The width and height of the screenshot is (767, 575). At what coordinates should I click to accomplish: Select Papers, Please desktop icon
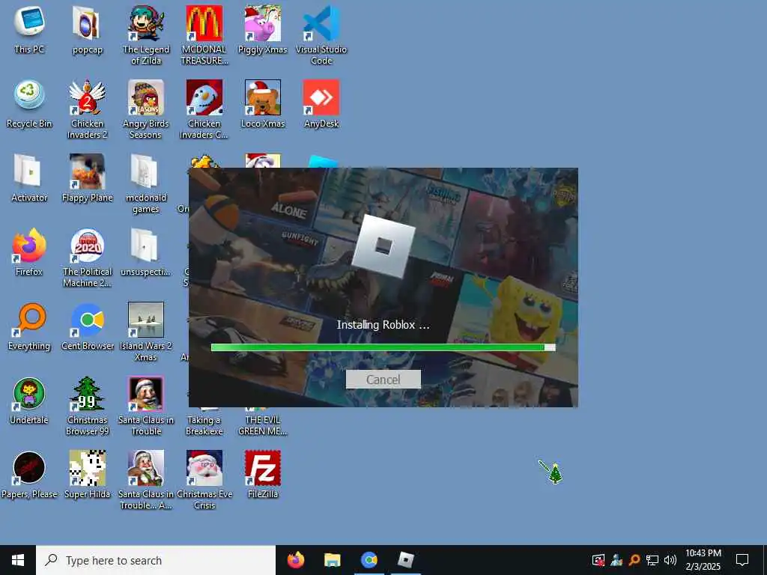click(29, 475)
